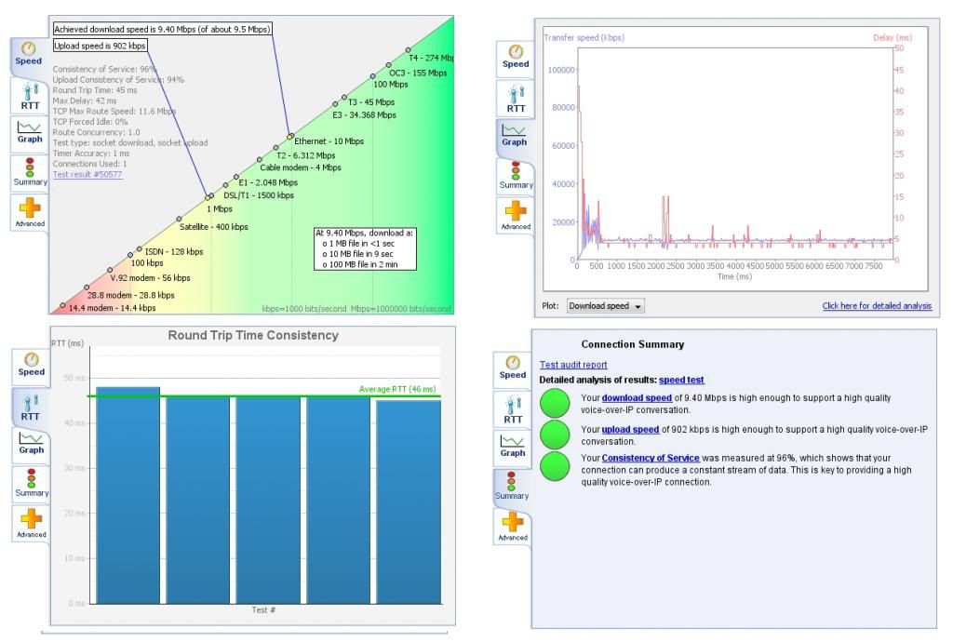This screenshot has width=953, height=642.
Task: Click the 'upload speed' link in Connection Summary
Action: (x=630, y=429)
